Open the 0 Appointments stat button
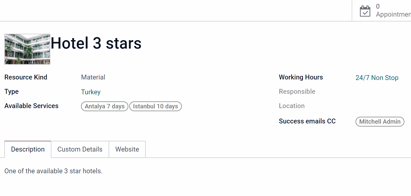The width and height of the screenshot is (411, 196). (382, 10)
